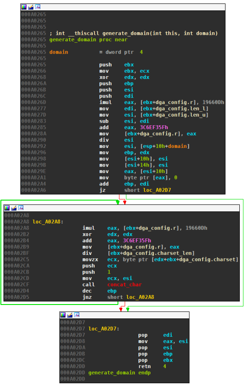Click loc_A02A8 in the jnz instruction

point(140,297)
